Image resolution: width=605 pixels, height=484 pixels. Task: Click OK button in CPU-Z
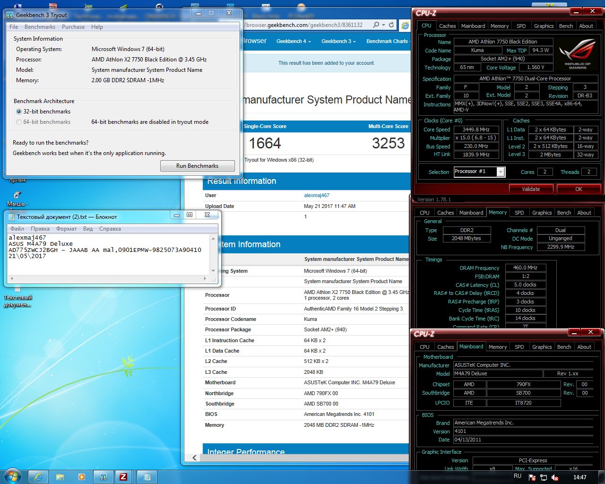579,189
